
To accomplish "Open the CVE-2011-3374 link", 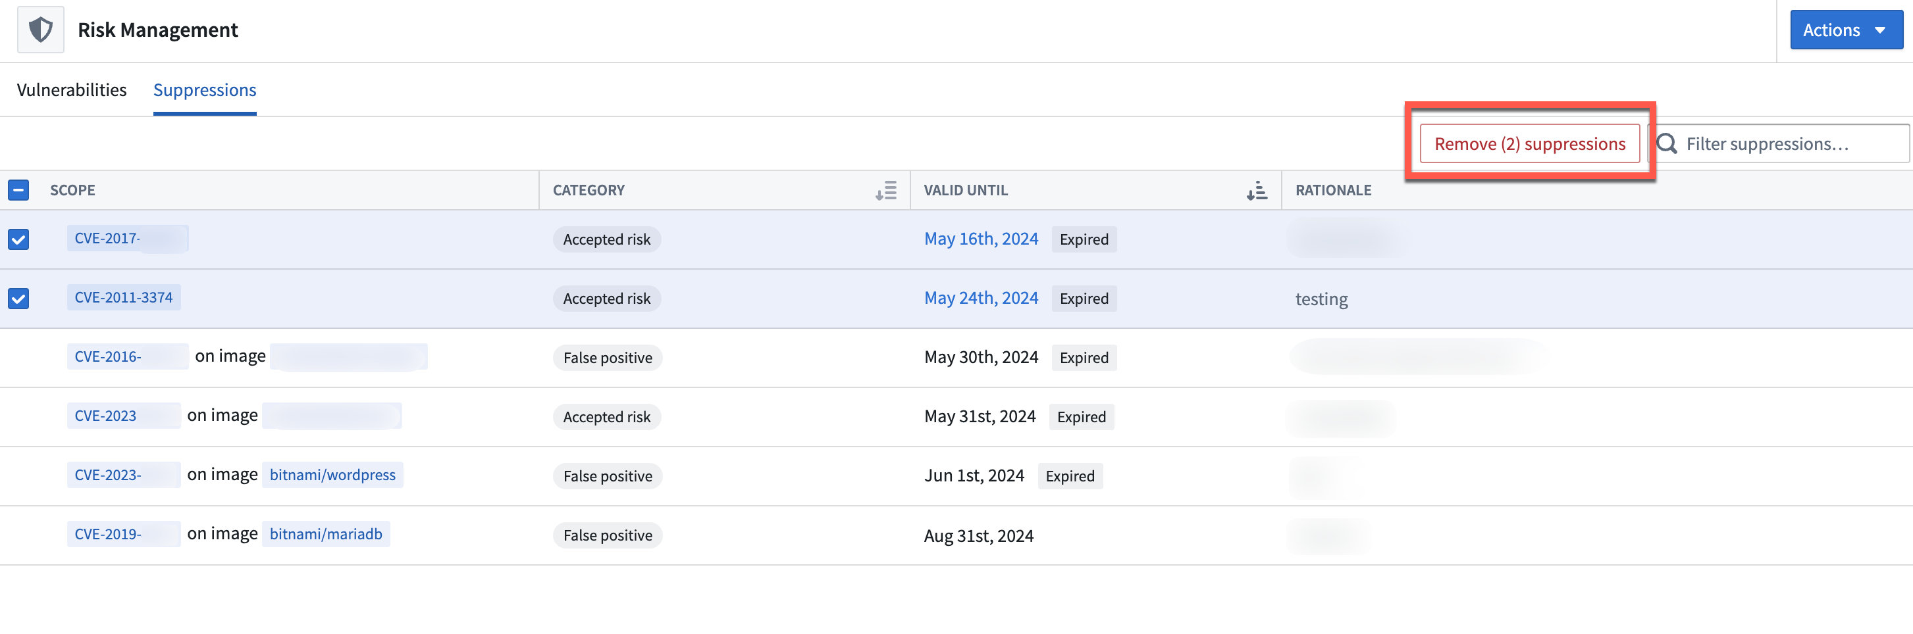I will [124, 297].
